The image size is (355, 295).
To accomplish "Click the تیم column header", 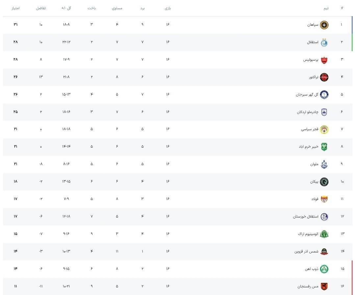I will click(326, 8).
